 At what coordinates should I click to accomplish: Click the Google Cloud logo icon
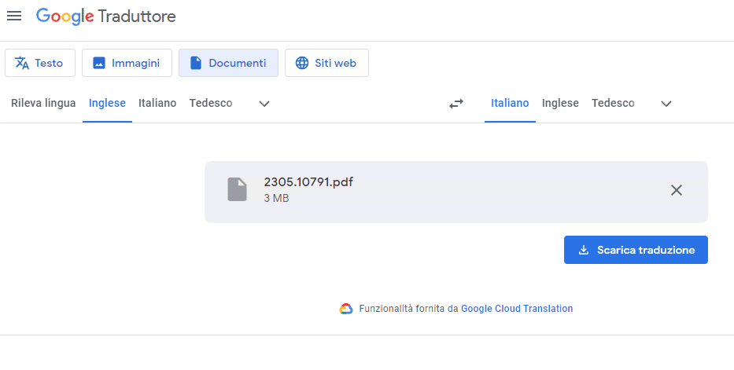(x=346, y=309)
